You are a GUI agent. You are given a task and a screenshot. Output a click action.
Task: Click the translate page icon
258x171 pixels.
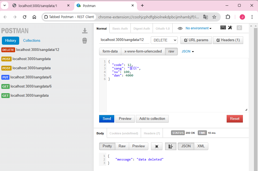point(206,17)
